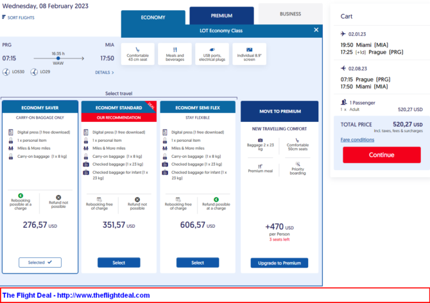Click the USB ports electrical plugs icon
Image resolution: width=430 pixels, height=303 pixels.
212,49
